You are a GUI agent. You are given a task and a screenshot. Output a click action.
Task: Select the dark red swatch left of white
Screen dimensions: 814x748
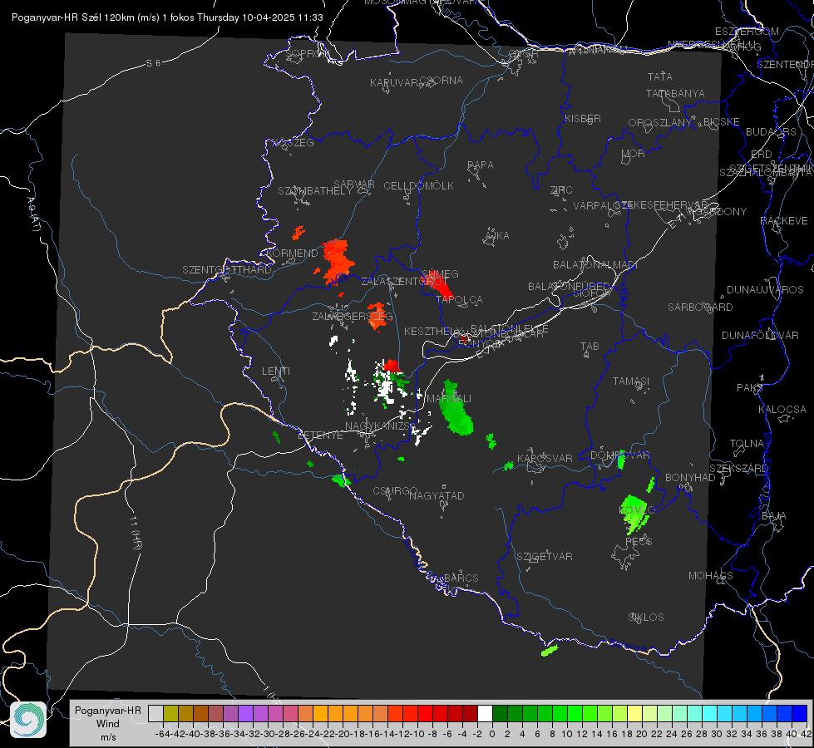pyautogui.click(x=470, y=713)
